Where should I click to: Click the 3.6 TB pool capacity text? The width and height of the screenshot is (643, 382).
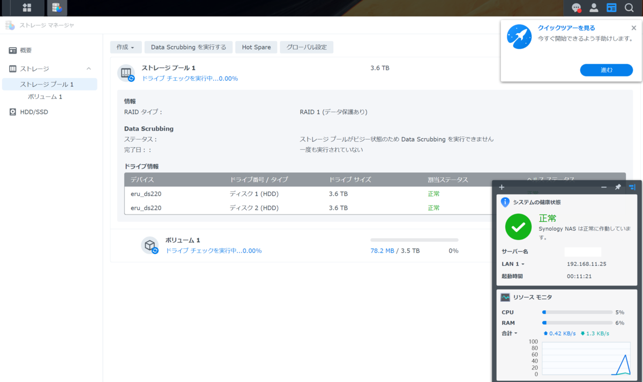[380, 68]
